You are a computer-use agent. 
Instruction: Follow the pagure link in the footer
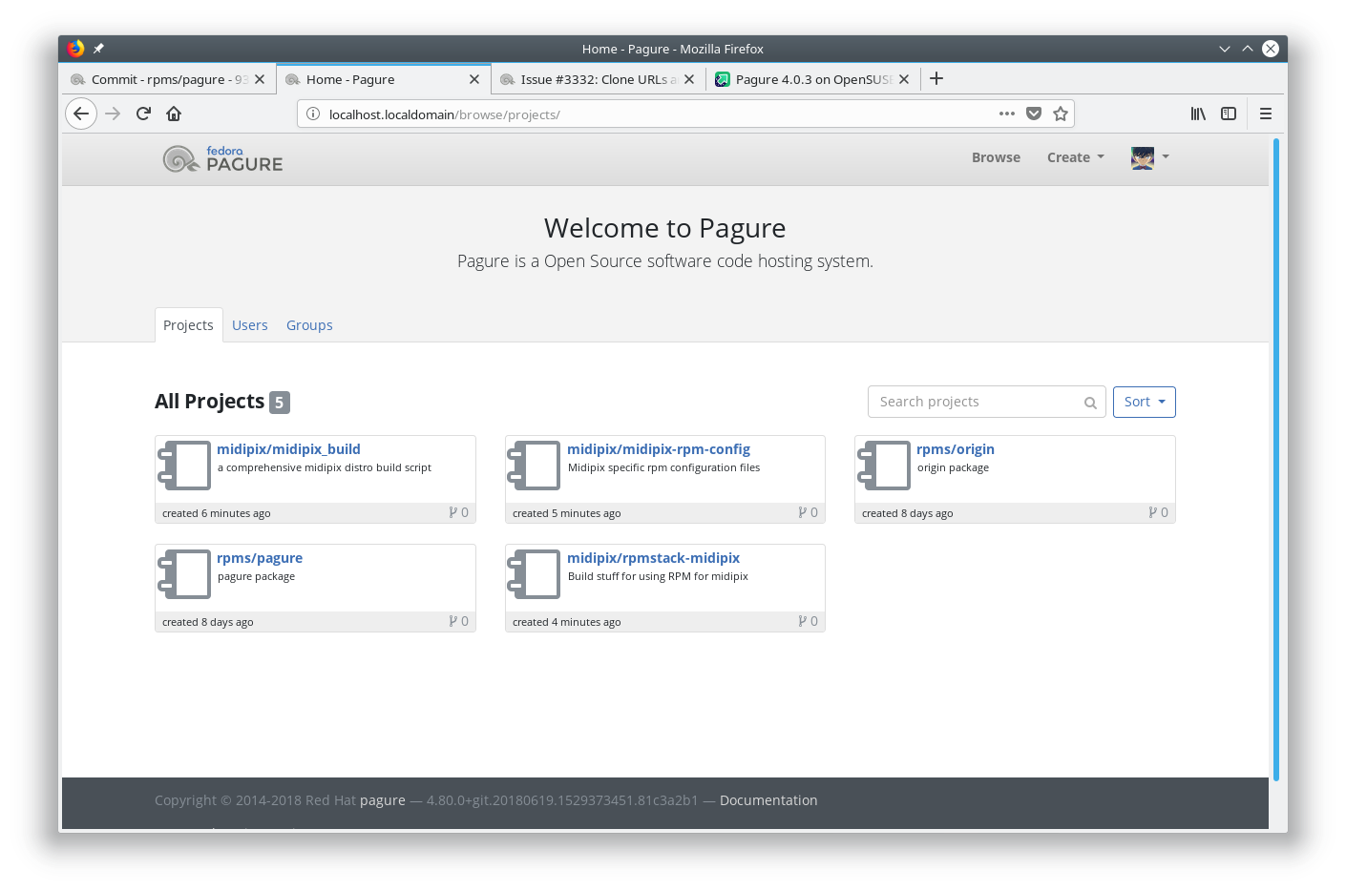383,800
